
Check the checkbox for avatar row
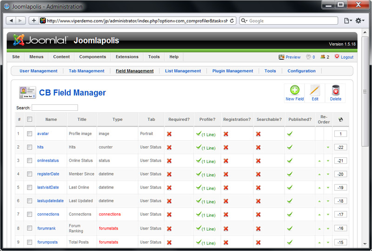tap(29, 134)
